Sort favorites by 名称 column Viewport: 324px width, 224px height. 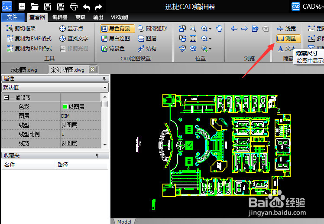[x=28, y=165]
